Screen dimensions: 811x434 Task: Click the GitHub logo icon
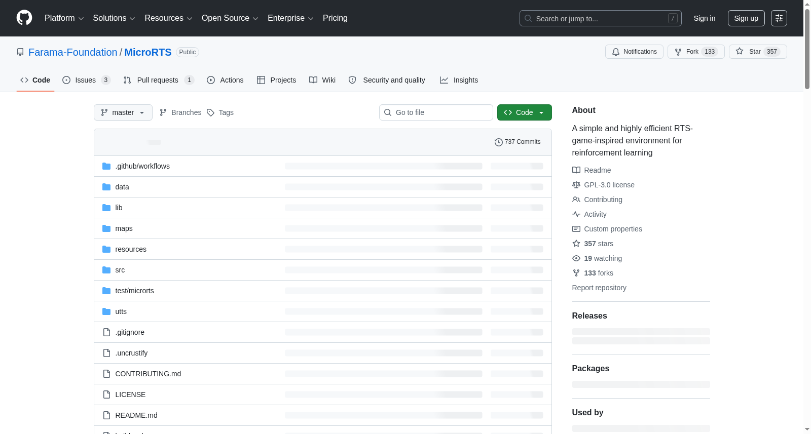24,18
